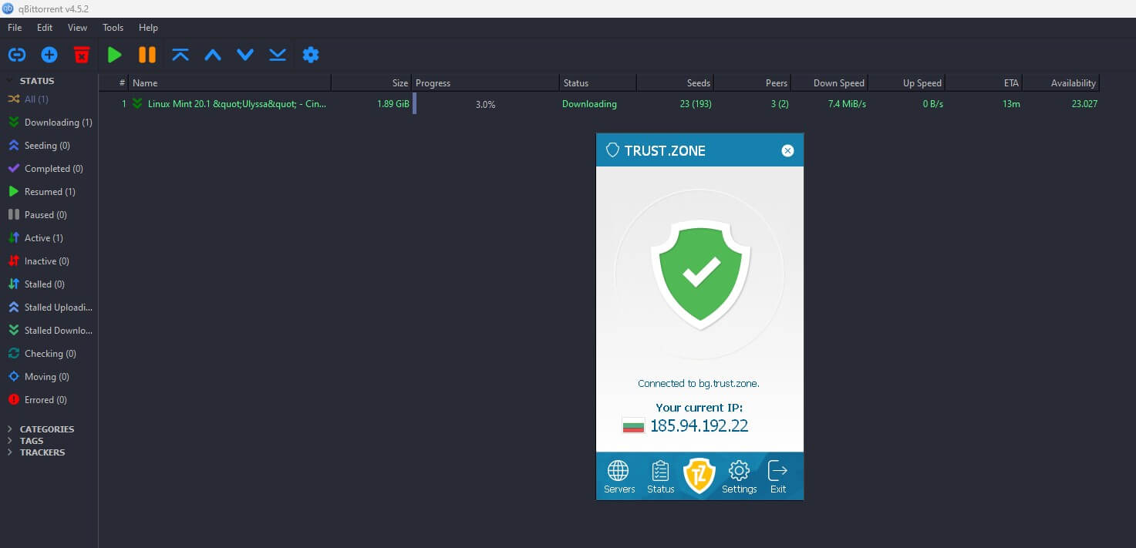Select the Moving (0) filter
1136x548 pixels.
49,377
